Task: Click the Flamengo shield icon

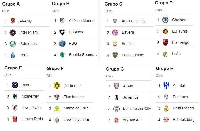Action: (165, 42)
